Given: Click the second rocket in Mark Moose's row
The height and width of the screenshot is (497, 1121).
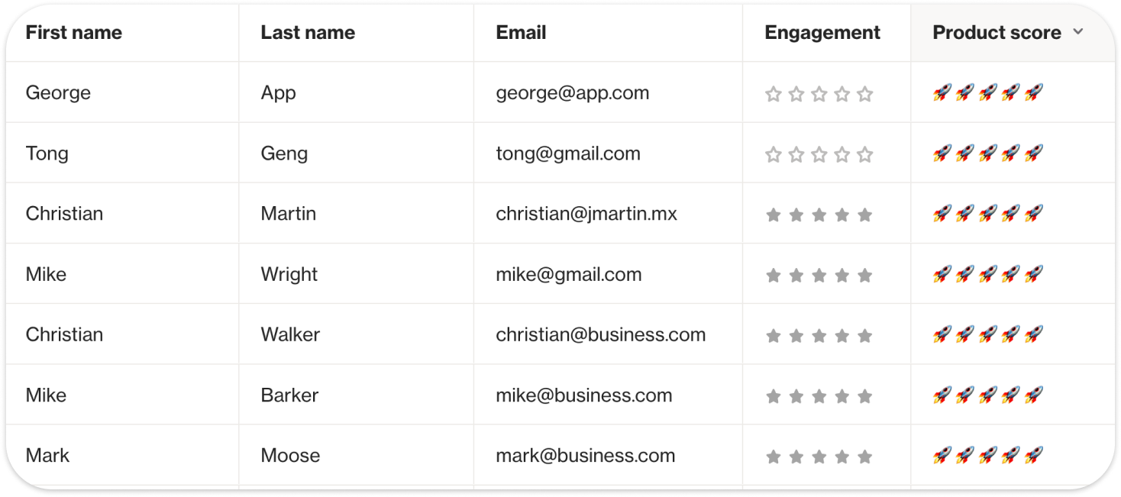Looking at the screenshot, I should [964, 456].
